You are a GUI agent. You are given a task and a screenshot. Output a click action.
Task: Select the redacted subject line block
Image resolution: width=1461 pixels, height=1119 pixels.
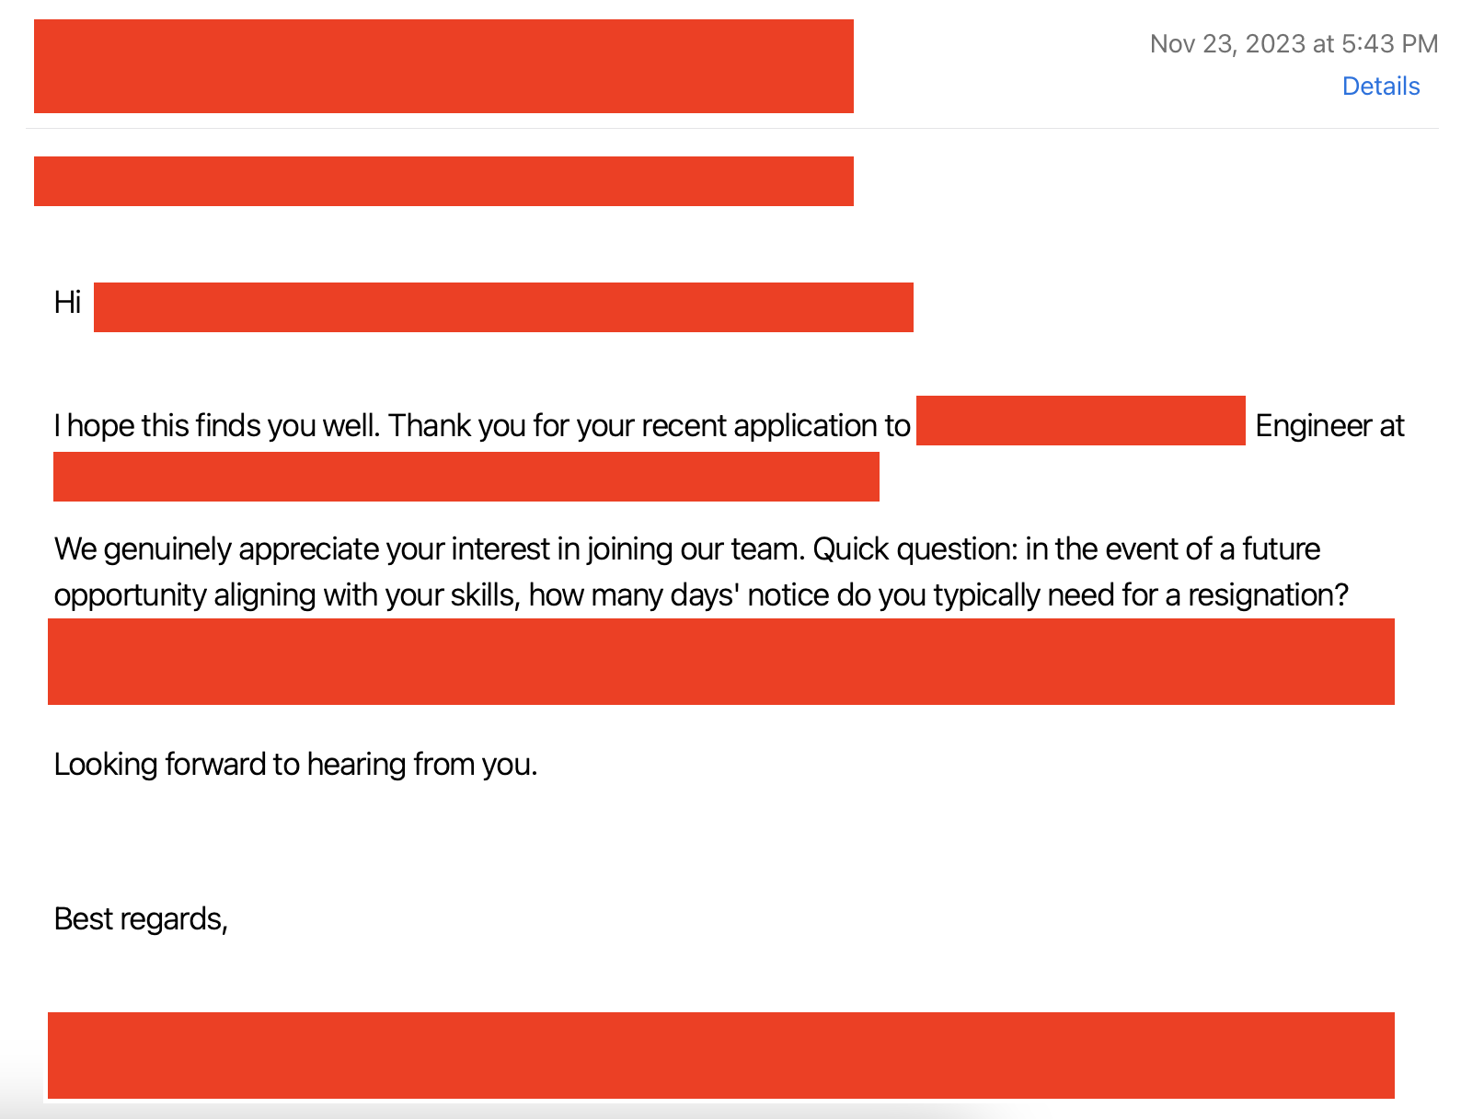click(443, 181)
